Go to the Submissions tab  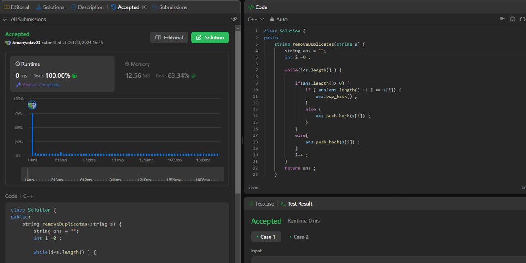169,7
